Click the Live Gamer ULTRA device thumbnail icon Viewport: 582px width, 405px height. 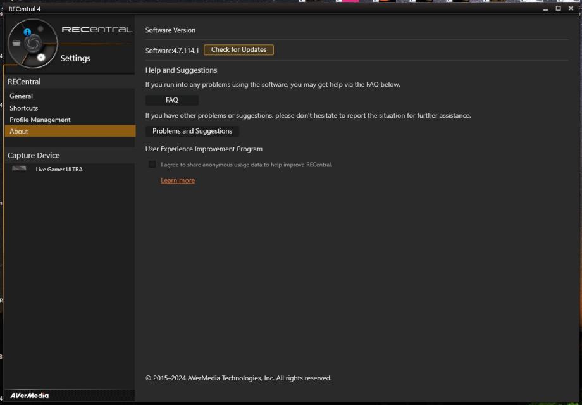pyautogui.click(x=19, y=169)
